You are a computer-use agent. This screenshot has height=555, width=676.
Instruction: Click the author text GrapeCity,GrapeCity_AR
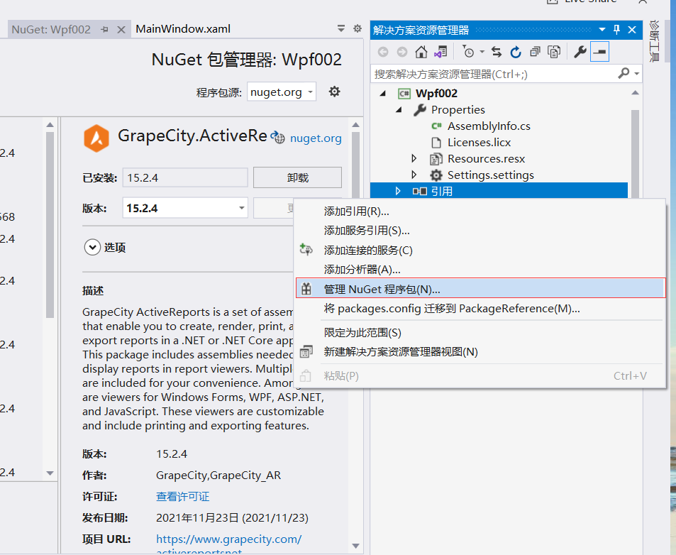pos(218,476)
